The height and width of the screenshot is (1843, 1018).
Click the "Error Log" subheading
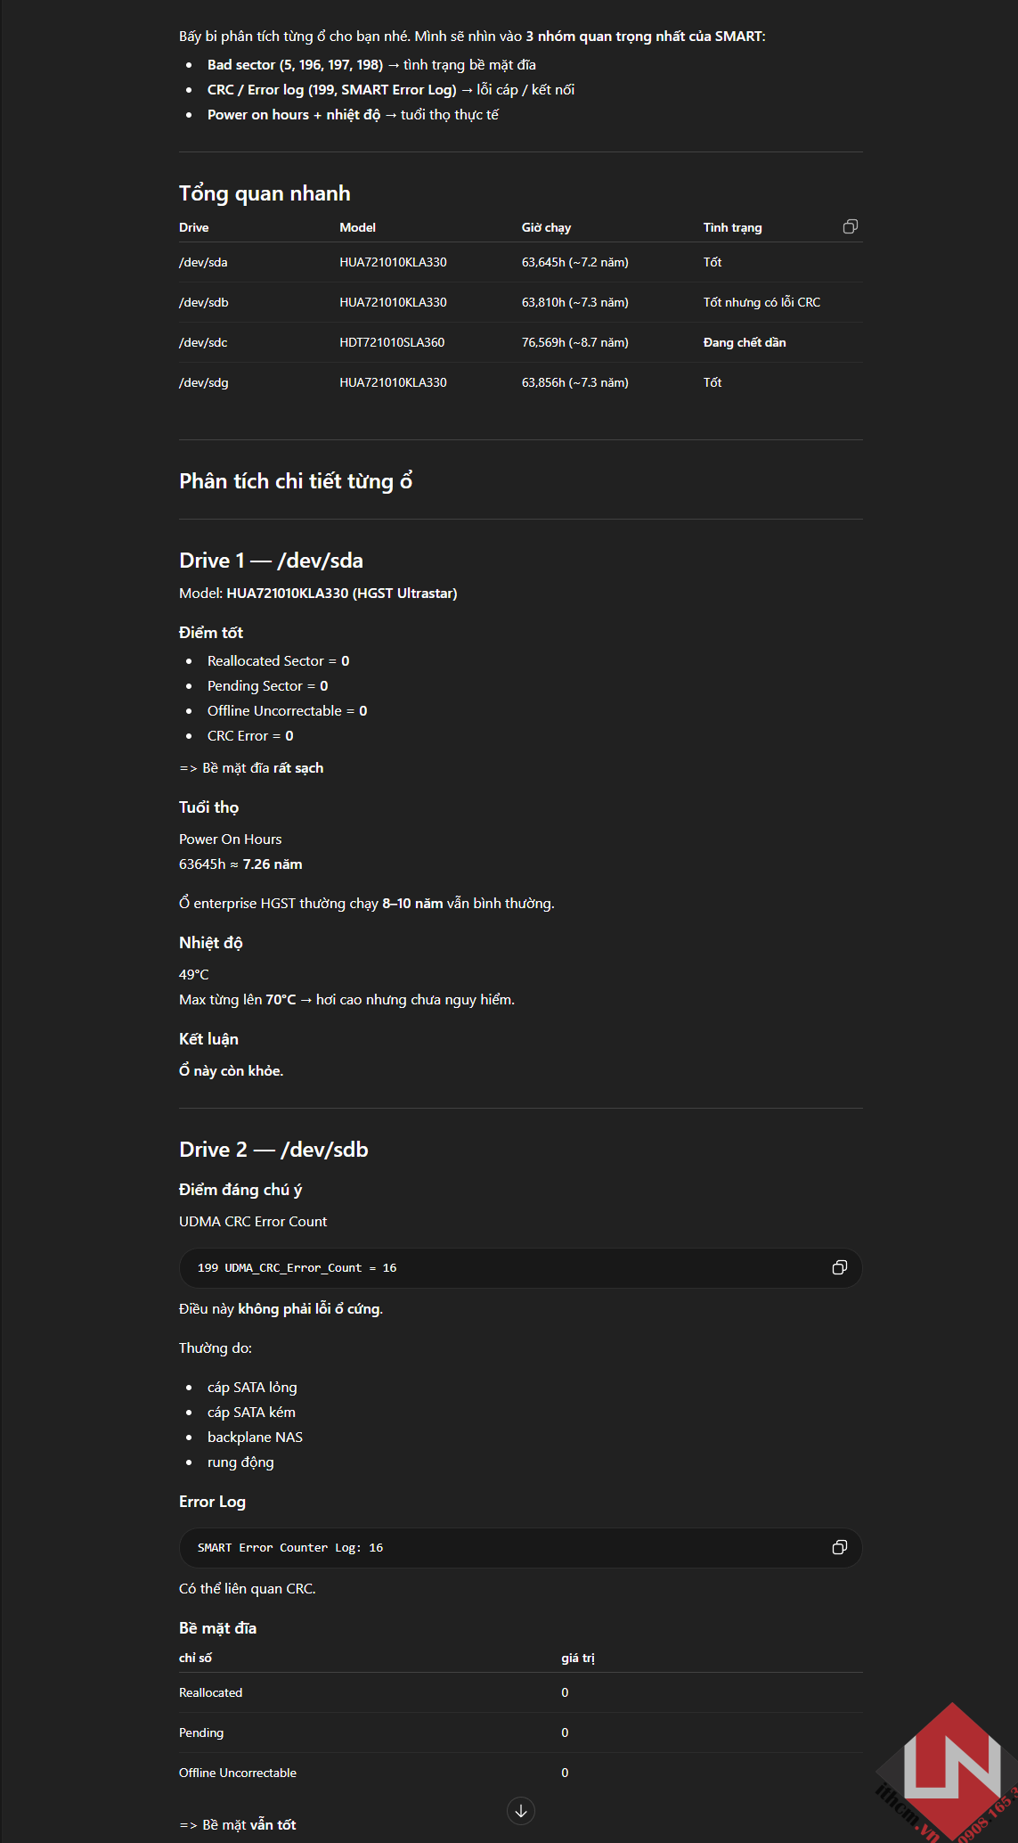click(212, 1502)
